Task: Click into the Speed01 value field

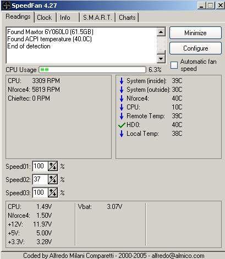Action: (x=40, y=166)
